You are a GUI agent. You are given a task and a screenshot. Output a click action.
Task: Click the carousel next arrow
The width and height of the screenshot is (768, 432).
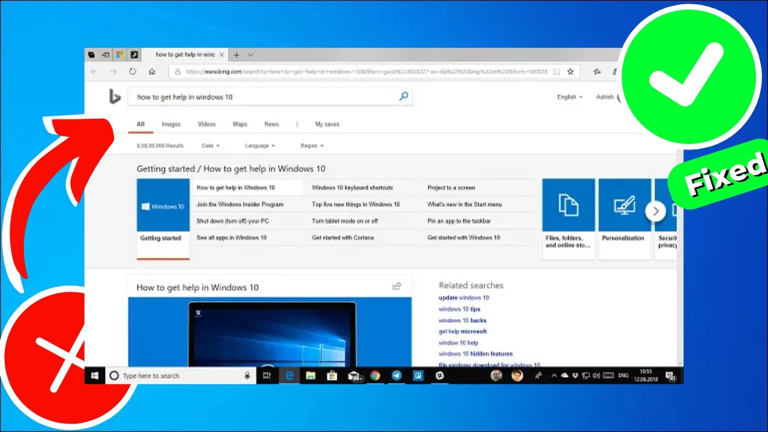pos(656,211)
